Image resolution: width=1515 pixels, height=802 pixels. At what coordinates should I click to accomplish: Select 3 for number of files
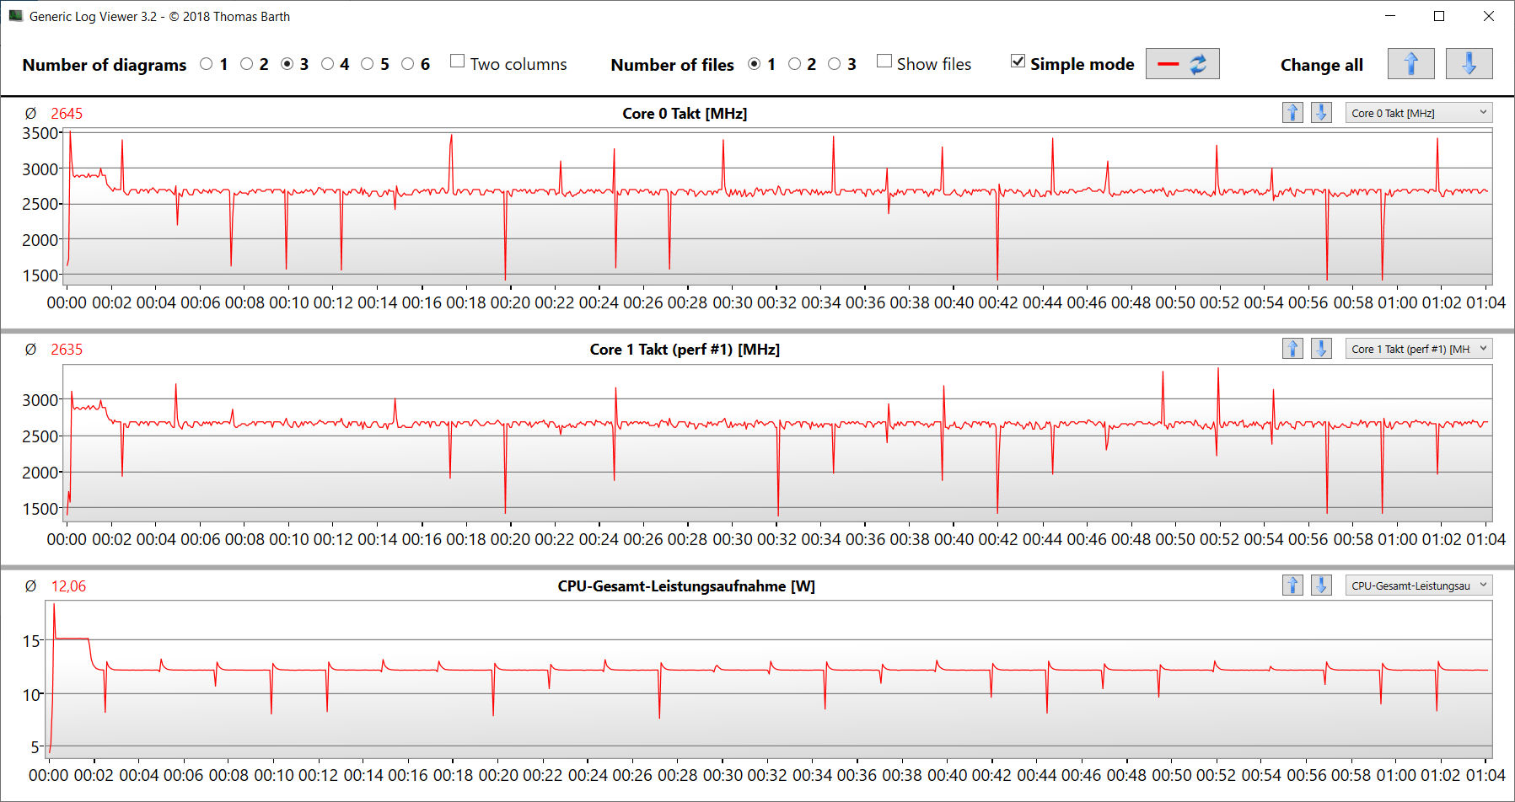(x=835, y=64)
